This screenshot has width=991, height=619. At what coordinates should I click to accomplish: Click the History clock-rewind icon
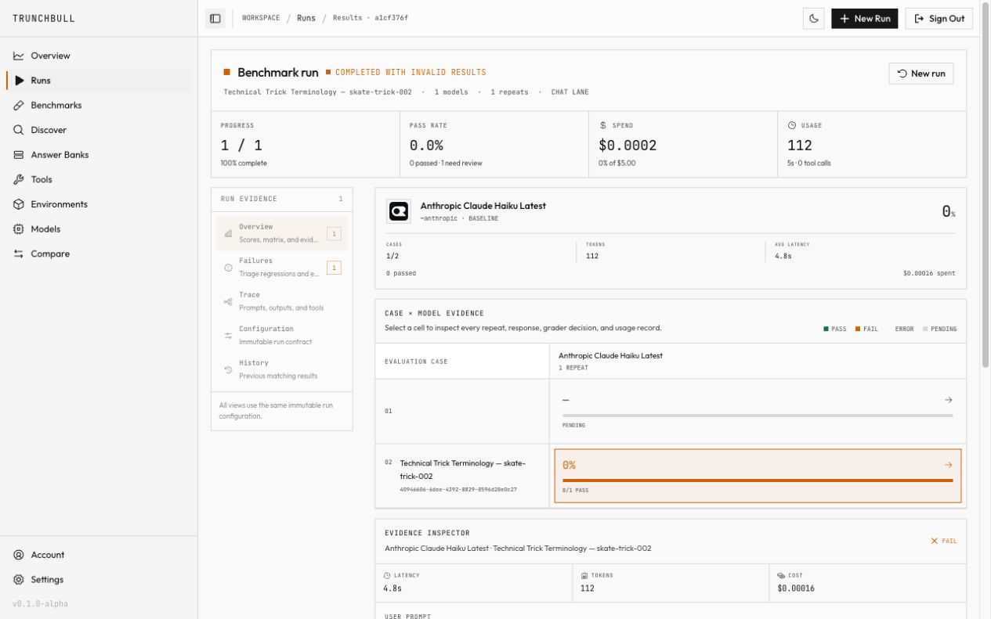tap(228, 369)
